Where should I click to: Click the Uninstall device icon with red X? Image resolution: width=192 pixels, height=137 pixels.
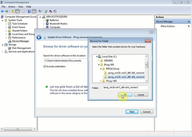[50, 11]
